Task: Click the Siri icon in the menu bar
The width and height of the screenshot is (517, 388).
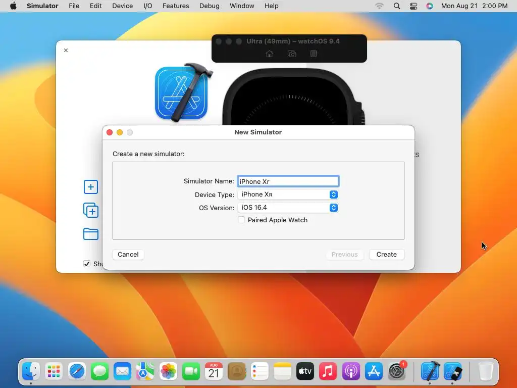Action: pyautogui.click(x=429, y=6)
